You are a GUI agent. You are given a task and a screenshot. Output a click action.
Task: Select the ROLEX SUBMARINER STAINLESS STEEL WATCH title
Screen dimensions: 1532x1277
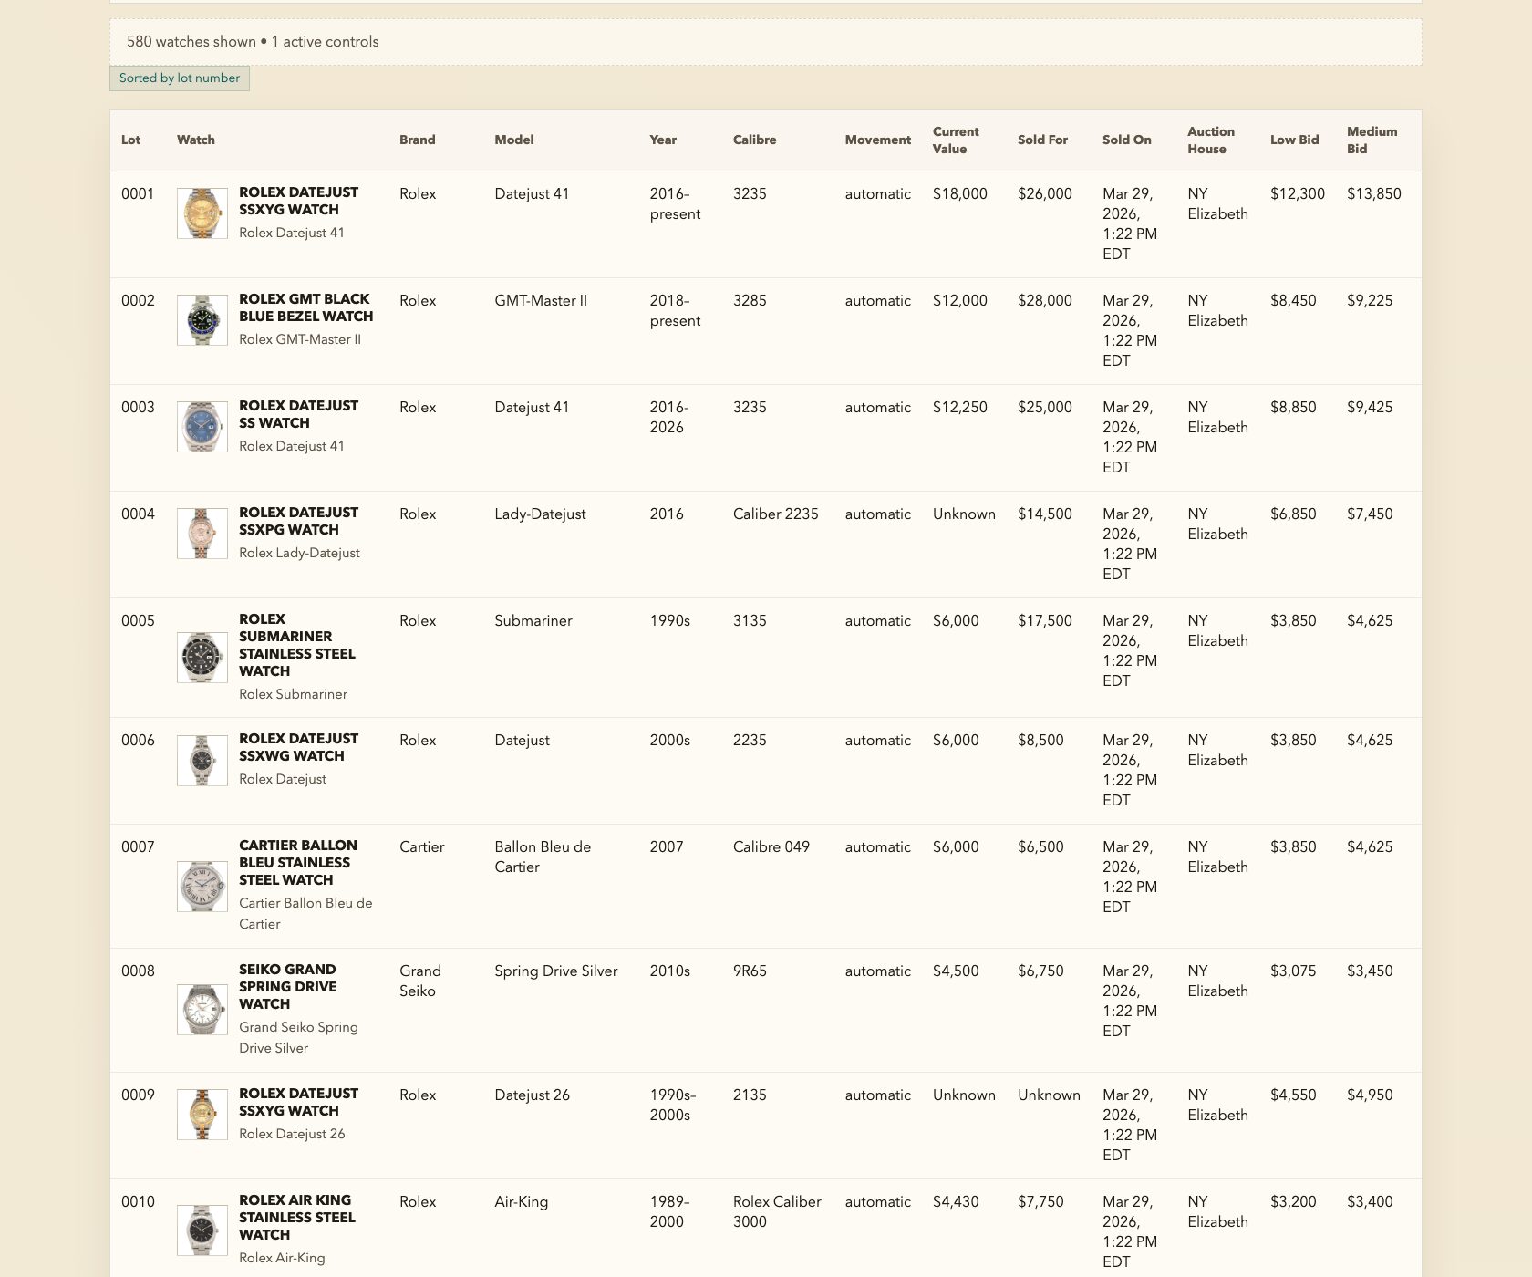coord(296,645)
